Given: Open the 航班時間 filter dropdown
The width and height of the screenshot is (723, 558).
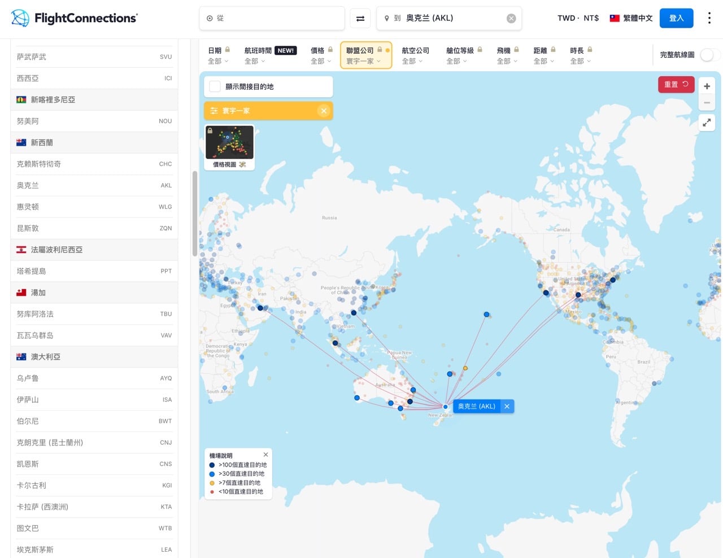Looking at the screenshot, I should [270, 55].
